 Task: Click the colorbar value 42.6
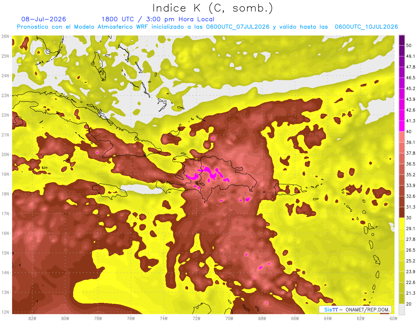pos(411,110)
